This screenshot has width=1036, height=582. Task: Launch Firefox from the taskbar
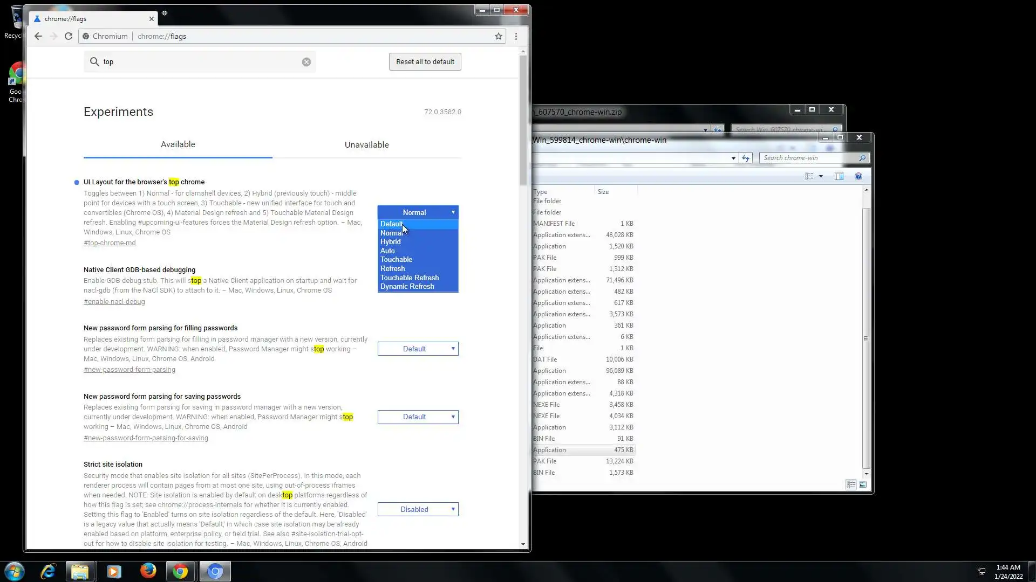point(148,571)
